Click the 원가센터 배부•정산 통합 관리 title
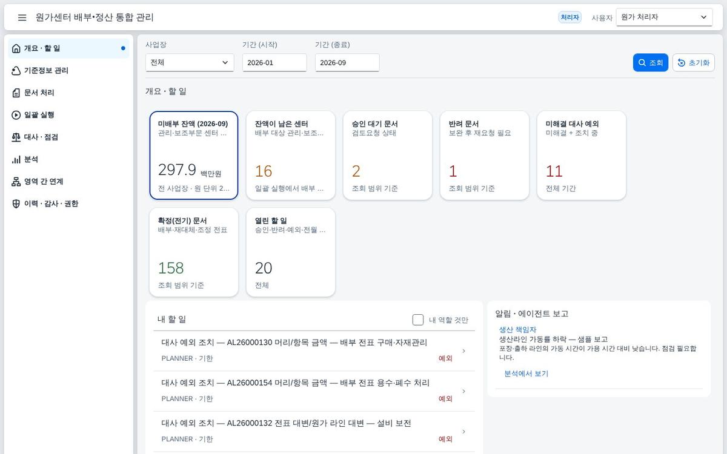The width and height of the screenshot is (727, 454). click(95, 18)
